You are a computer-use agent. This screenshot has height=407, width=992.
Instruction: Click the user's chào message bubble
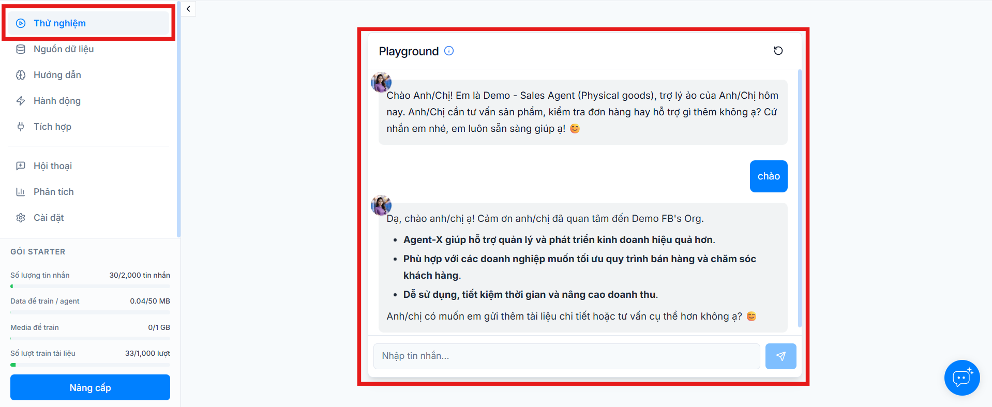(x=769, y=176)
